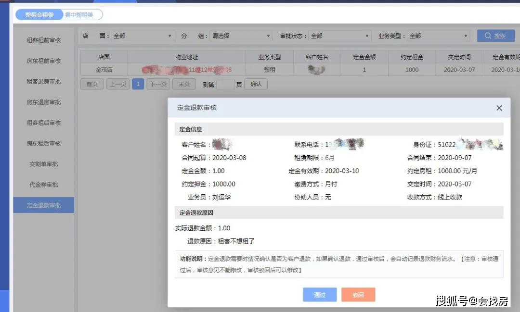Open the 审批状态 dropdown
520x312 pixels.
click(x=339, y=36)
